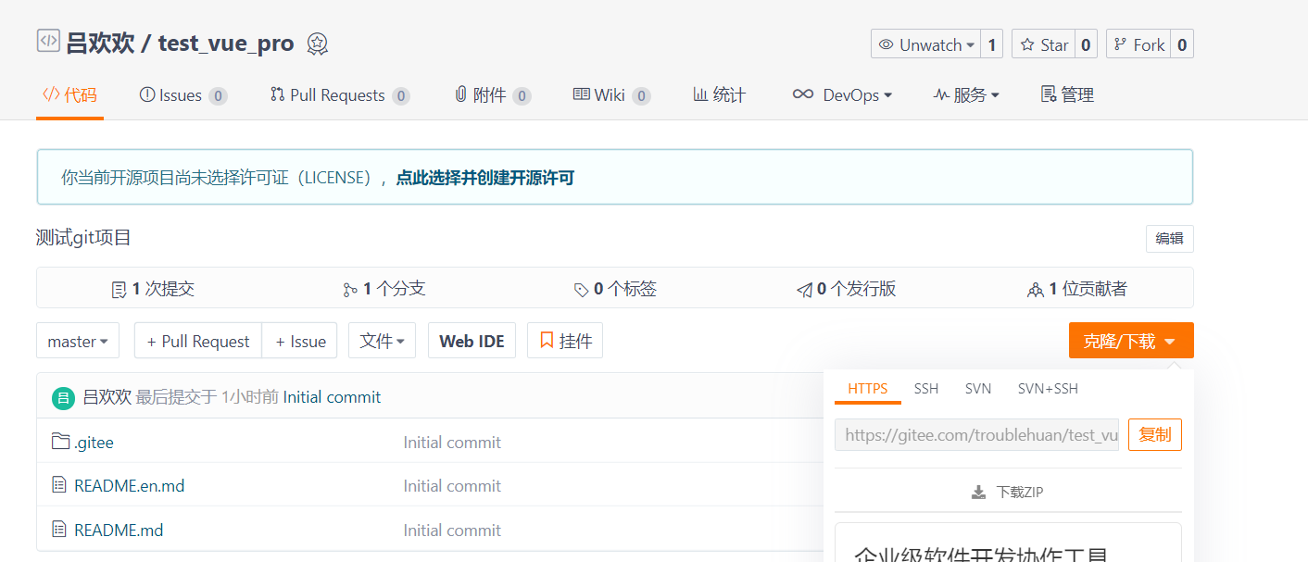This screenshot has height=562, width=1308.
Task: Expand the DevOps menu
Action: point(842,95)
